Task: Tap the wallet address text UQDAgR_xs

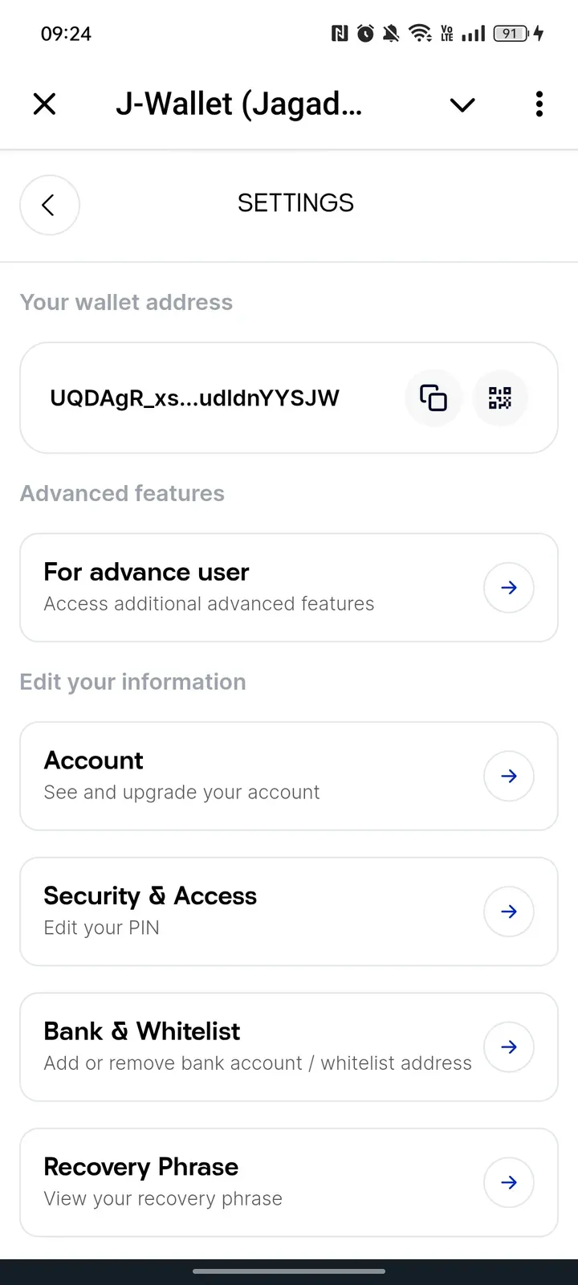Action: (194, 398)
